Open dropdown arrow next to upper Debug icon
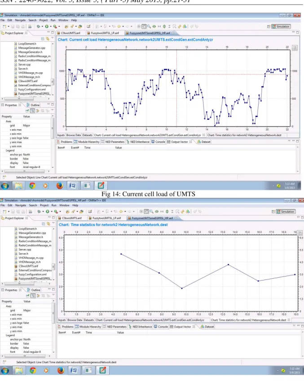Viewport: 304px width, 381px height. (42, 26)
